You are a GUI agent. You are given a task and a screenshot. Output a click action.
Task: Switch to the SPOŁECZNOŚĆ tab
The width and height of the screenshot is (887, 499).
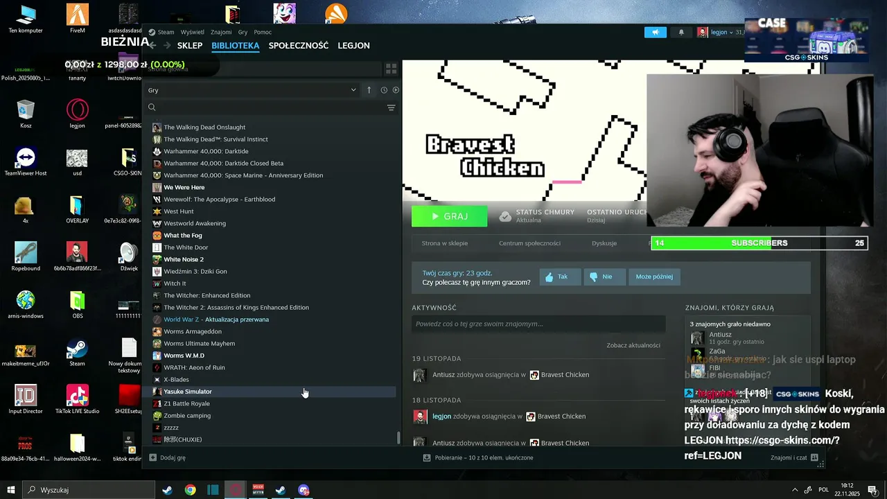[299, 46]
